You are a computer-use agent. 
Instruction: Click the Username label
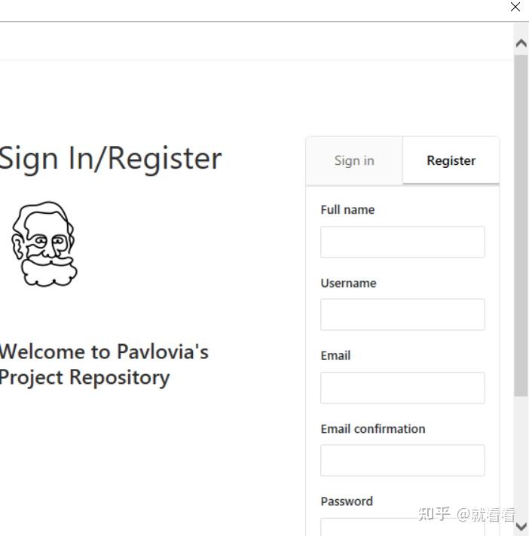tap(348, 283)
